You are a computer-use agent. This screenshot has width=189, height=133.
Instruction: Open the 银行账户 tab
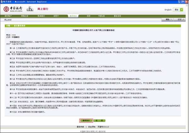pyautogui.click(x=9, y=15)
